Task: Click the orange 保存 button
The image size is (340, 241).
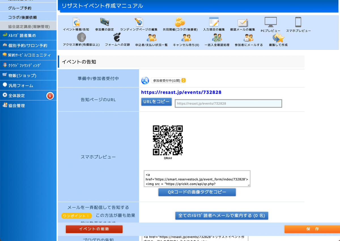Action: (312, 229)
